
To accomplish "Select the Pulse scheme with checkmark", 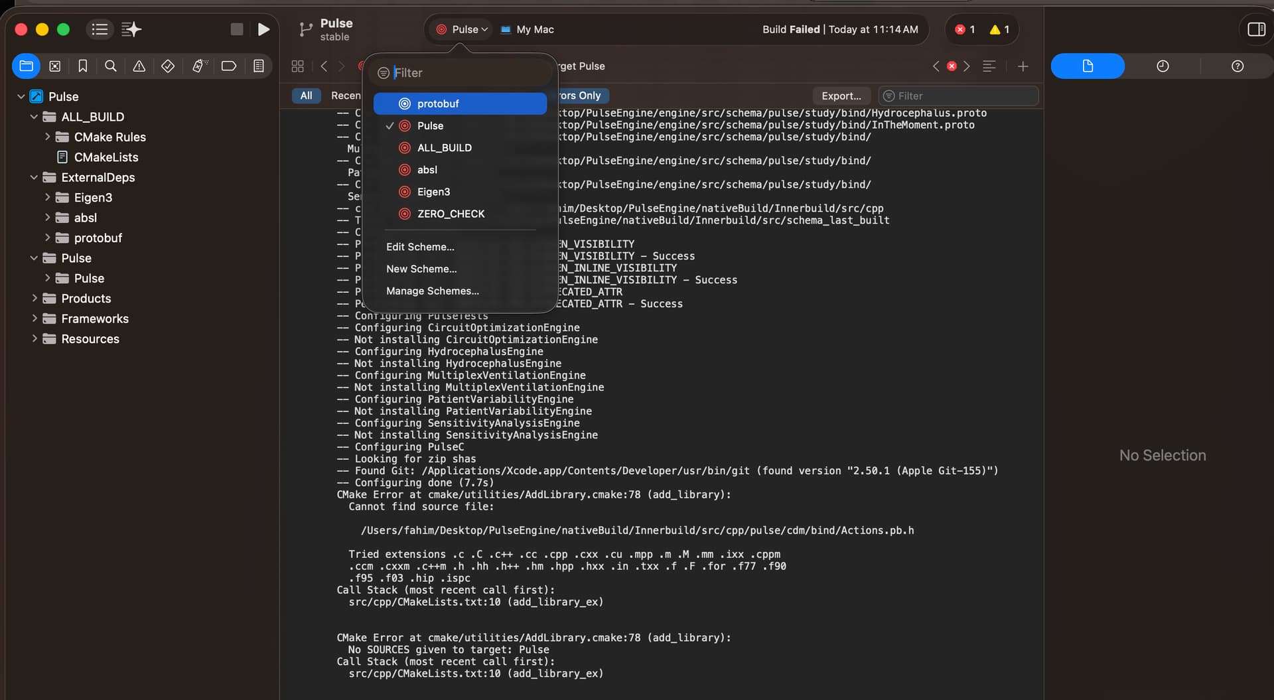I will point(430,126).
